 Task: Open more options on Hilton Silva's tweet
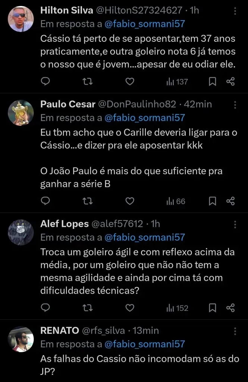[235, 11]
